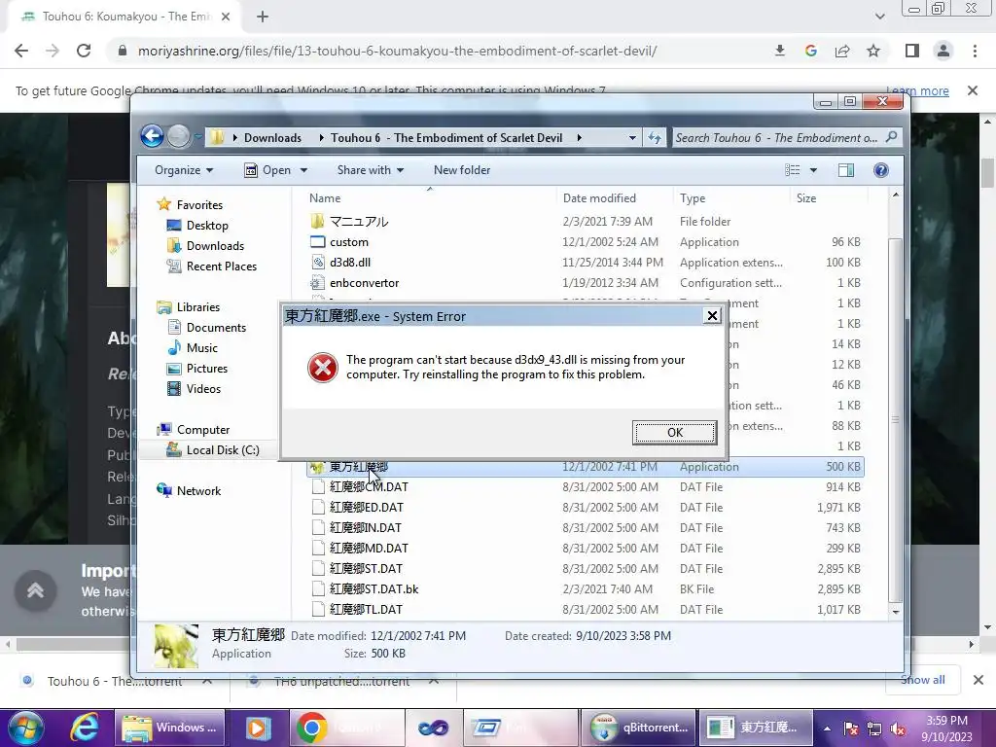The width and height of the screenshot is (996, 747).
Task: Open Music library
Action: (202, 348)
